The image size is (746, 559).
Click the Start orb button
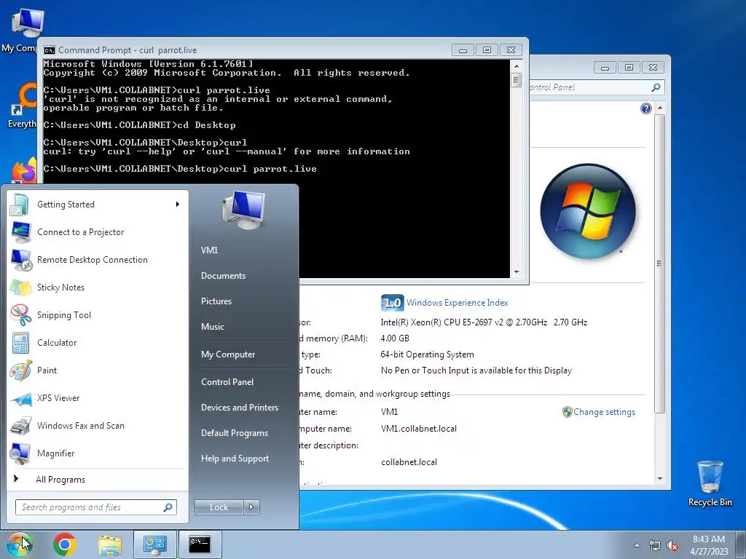[20, 544]
